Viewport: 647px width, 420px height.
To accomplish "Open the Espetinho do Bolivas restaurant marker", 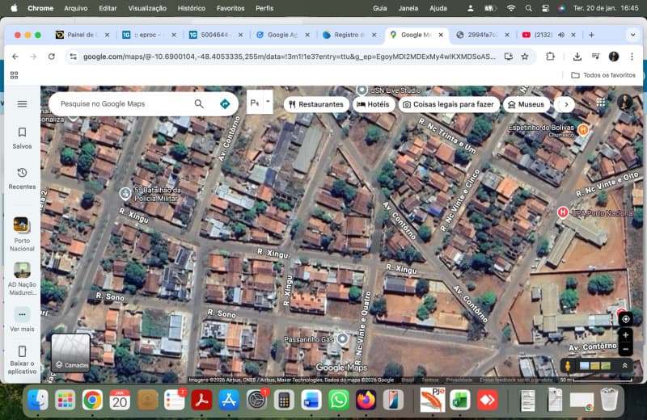I will pos(582,130).
